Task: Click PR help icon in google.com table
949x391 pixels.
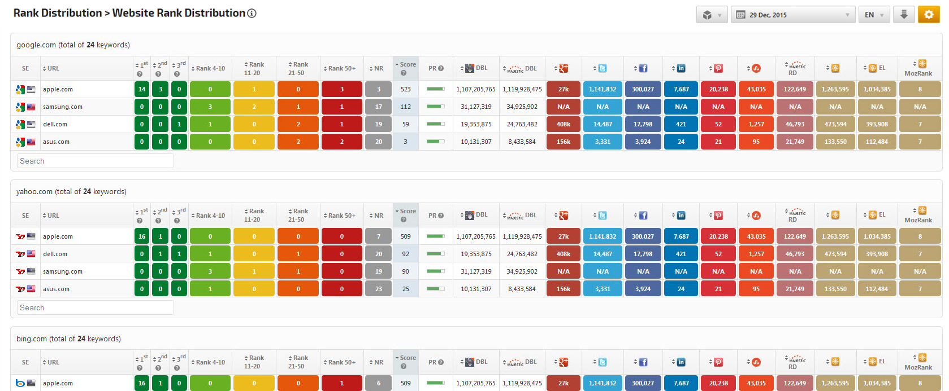Action: 441,68
